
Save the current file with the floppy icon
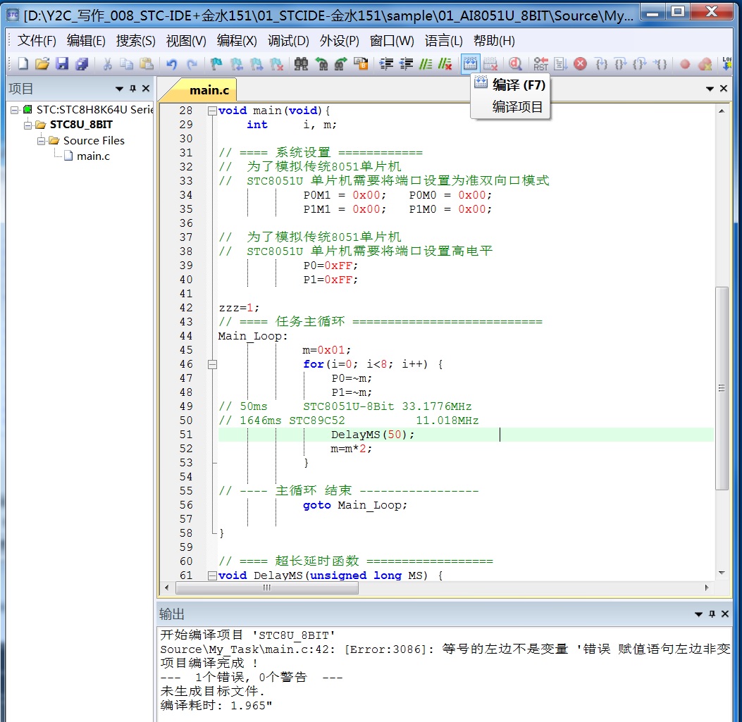(62, 63)
